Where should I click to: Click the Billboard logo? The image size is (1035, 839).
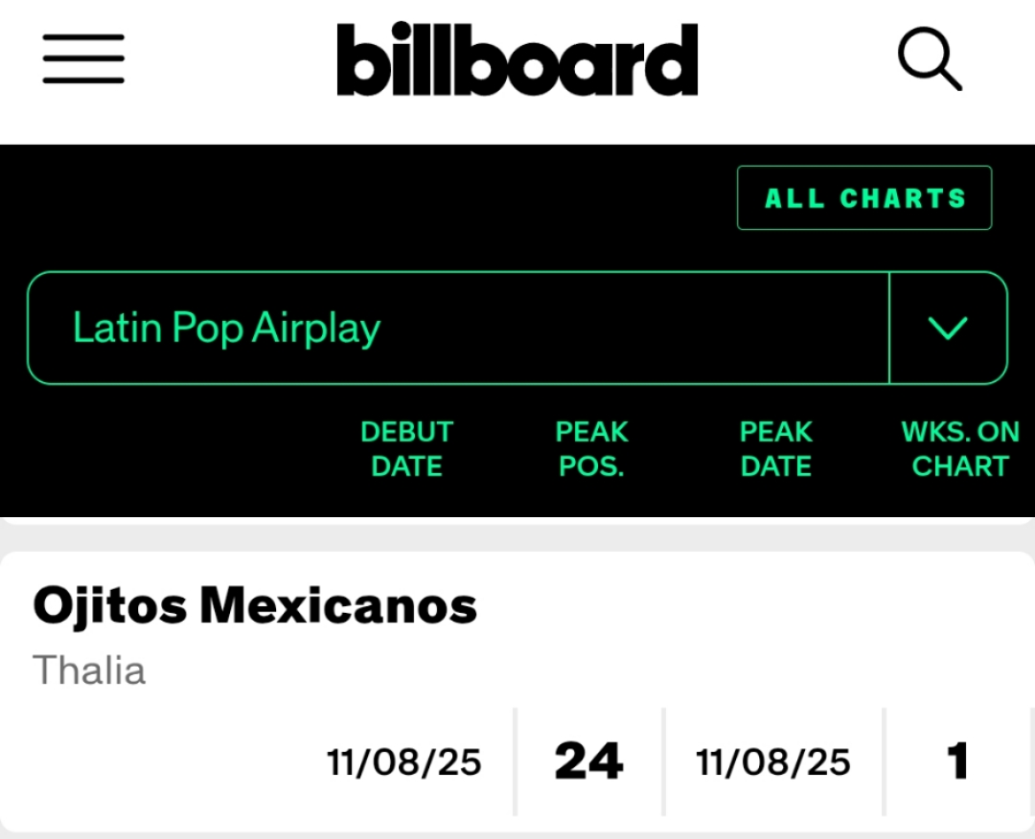(517, 60)
